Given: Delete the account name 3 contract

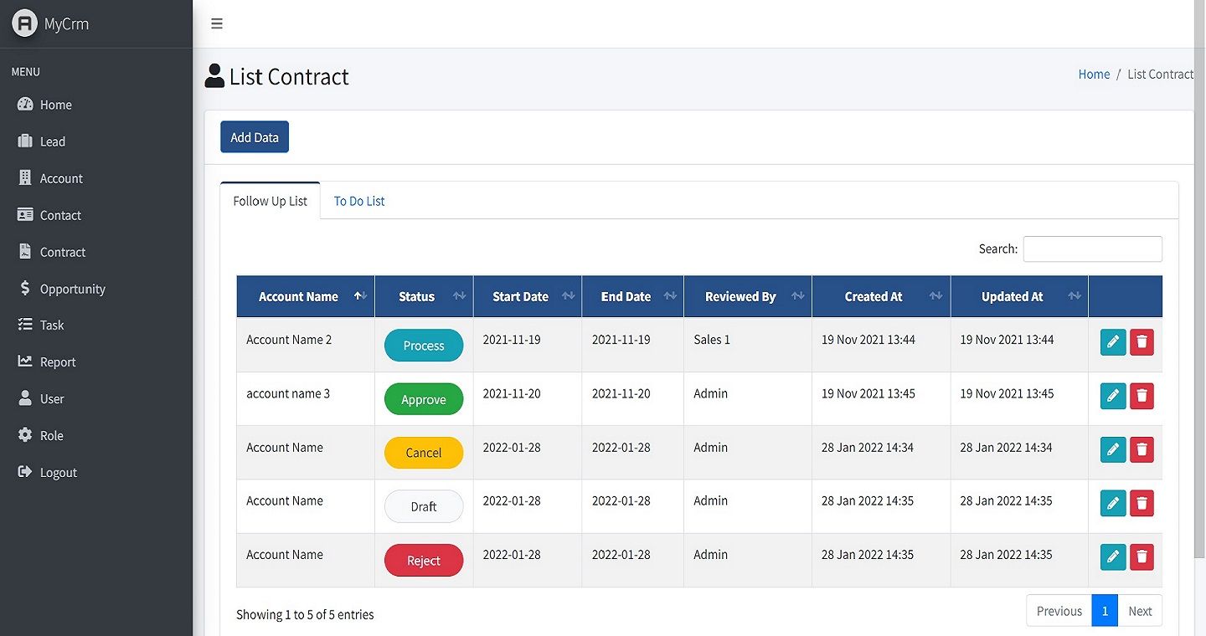Looking at the screenshot, I should [x=1142, y=396].
